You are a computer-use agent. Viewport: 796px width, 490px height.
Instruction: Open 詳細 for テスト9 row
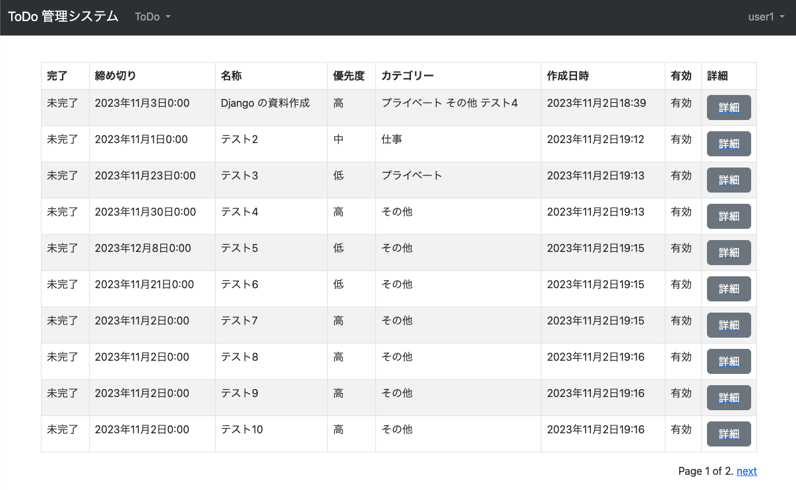tap(729, 398)
